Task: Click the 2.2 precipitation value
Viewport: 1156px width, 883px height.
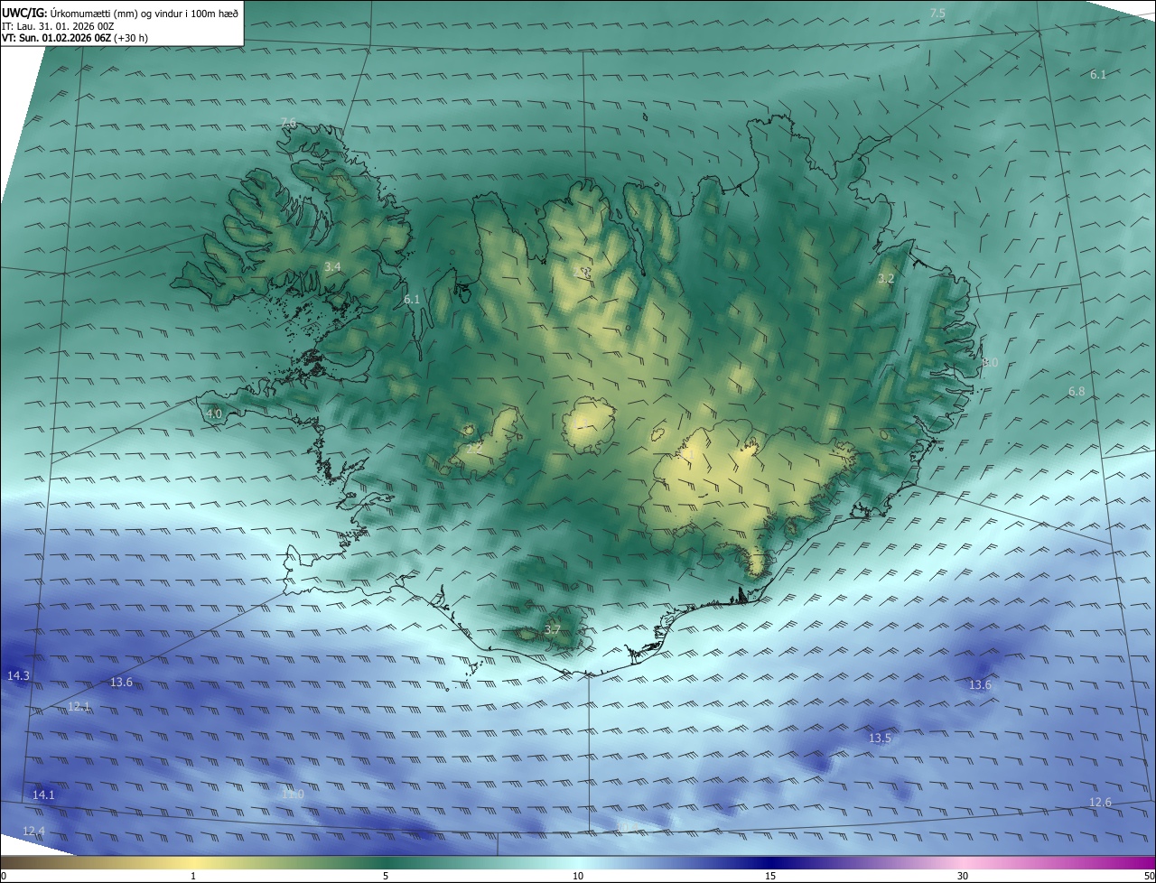Action: pyautogui.click(x=473, y=448)
